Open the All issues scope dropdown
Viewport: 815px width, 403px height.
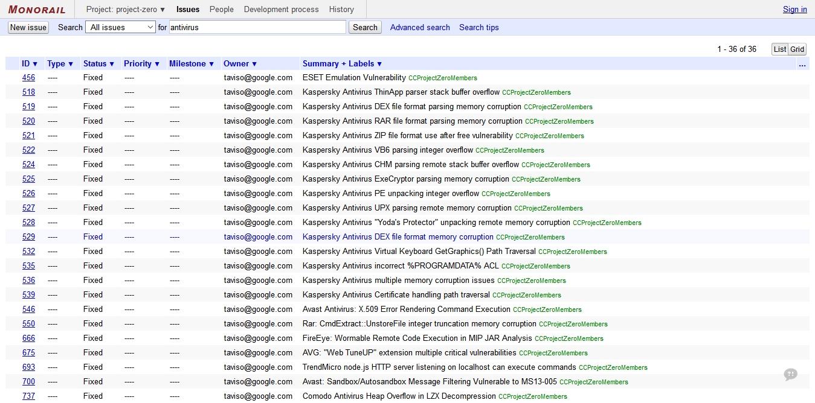(x=121, y=27)
